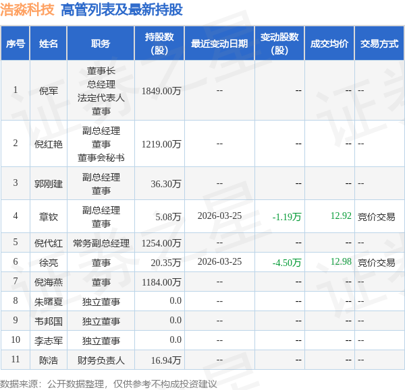405x390 pixels.
Task: Click the 序号 column header
Action: click(15, 44)
